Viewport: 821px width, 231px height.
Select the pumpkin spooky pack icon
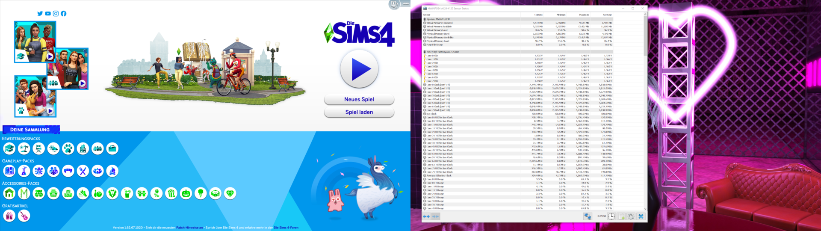(186, 193)
